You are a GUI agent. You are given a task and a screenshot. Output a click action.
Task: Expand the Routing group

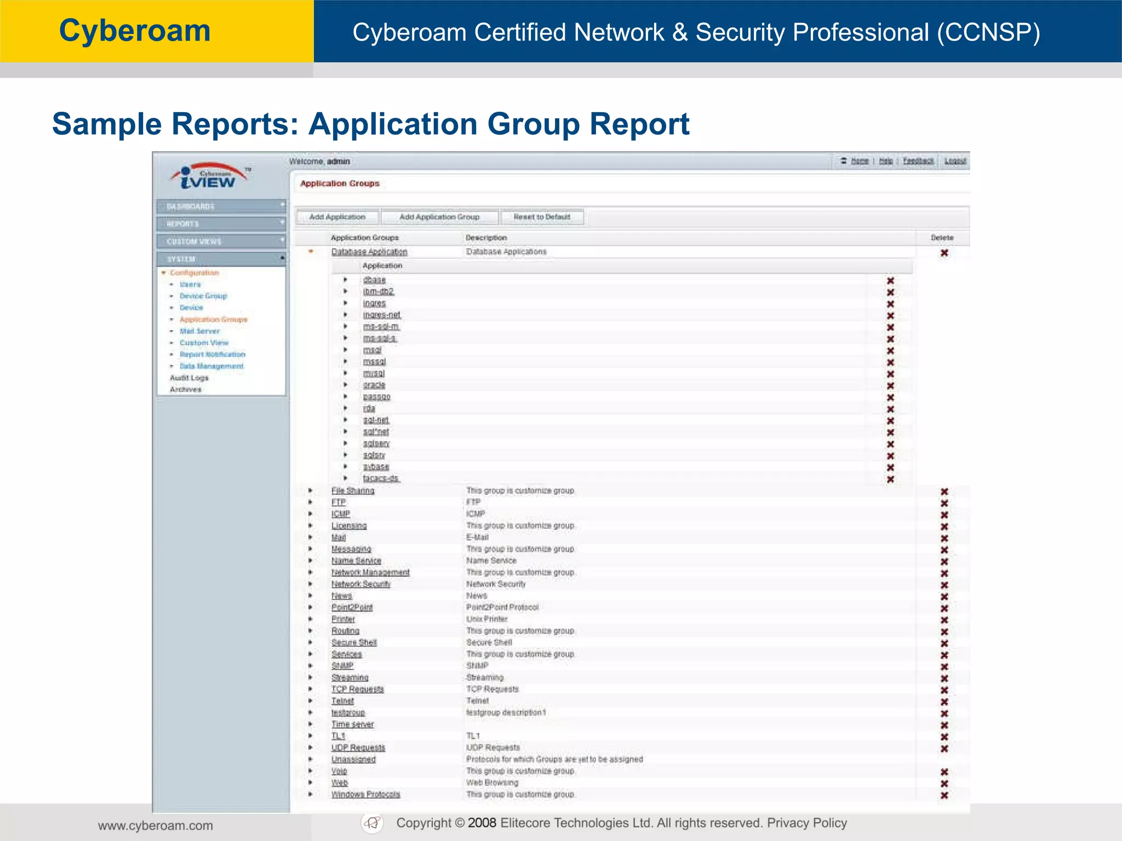pyautogui.click(x=311, y=631)
